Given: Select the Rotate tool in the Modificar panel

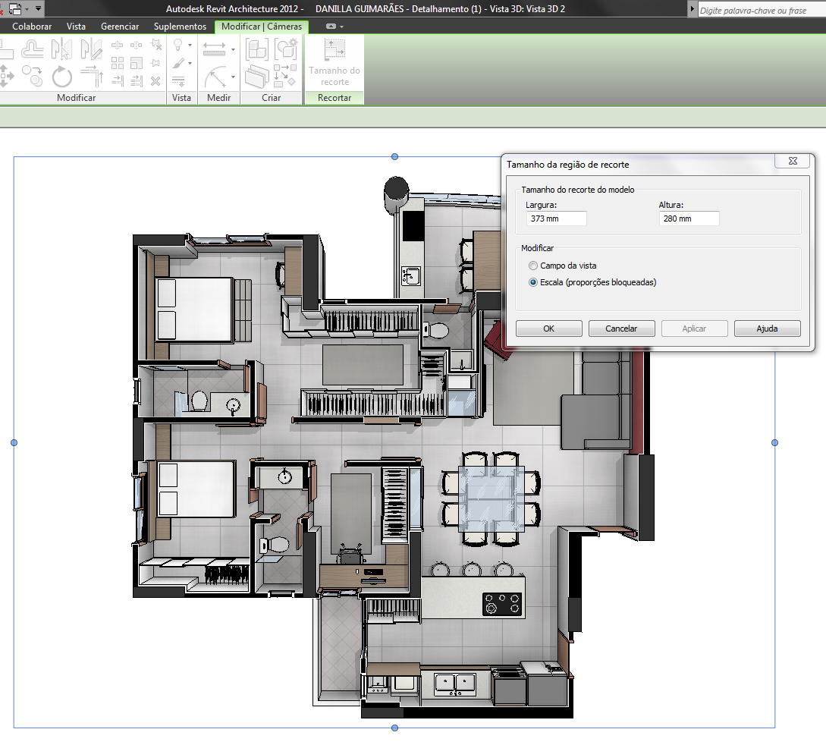Looking at the screenshot, I should tap(61, 76).
